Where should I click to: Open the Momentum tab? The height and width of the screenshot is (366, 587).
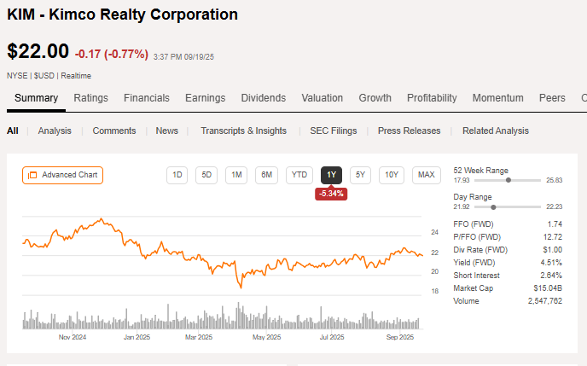[498, 98]
